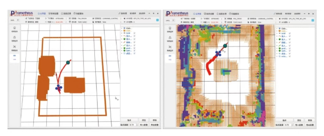Click the wide 指点 button in right window

point(285,120)
